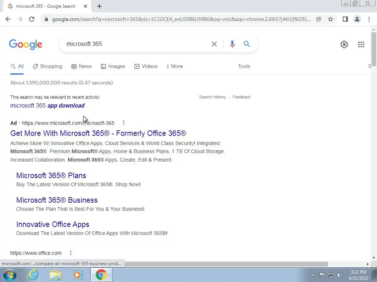
Task: Open Get More With Microsoft 365 ad
Action: click(x=98, y=133)
